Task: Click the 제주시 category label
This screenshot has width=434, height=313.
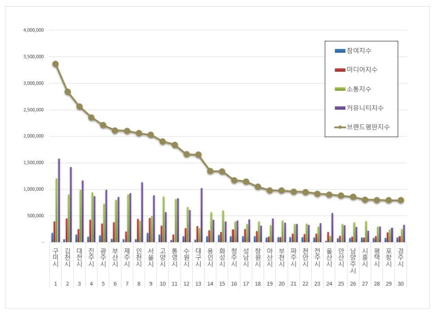Action: pyautogui.click(x=127, y=257)
